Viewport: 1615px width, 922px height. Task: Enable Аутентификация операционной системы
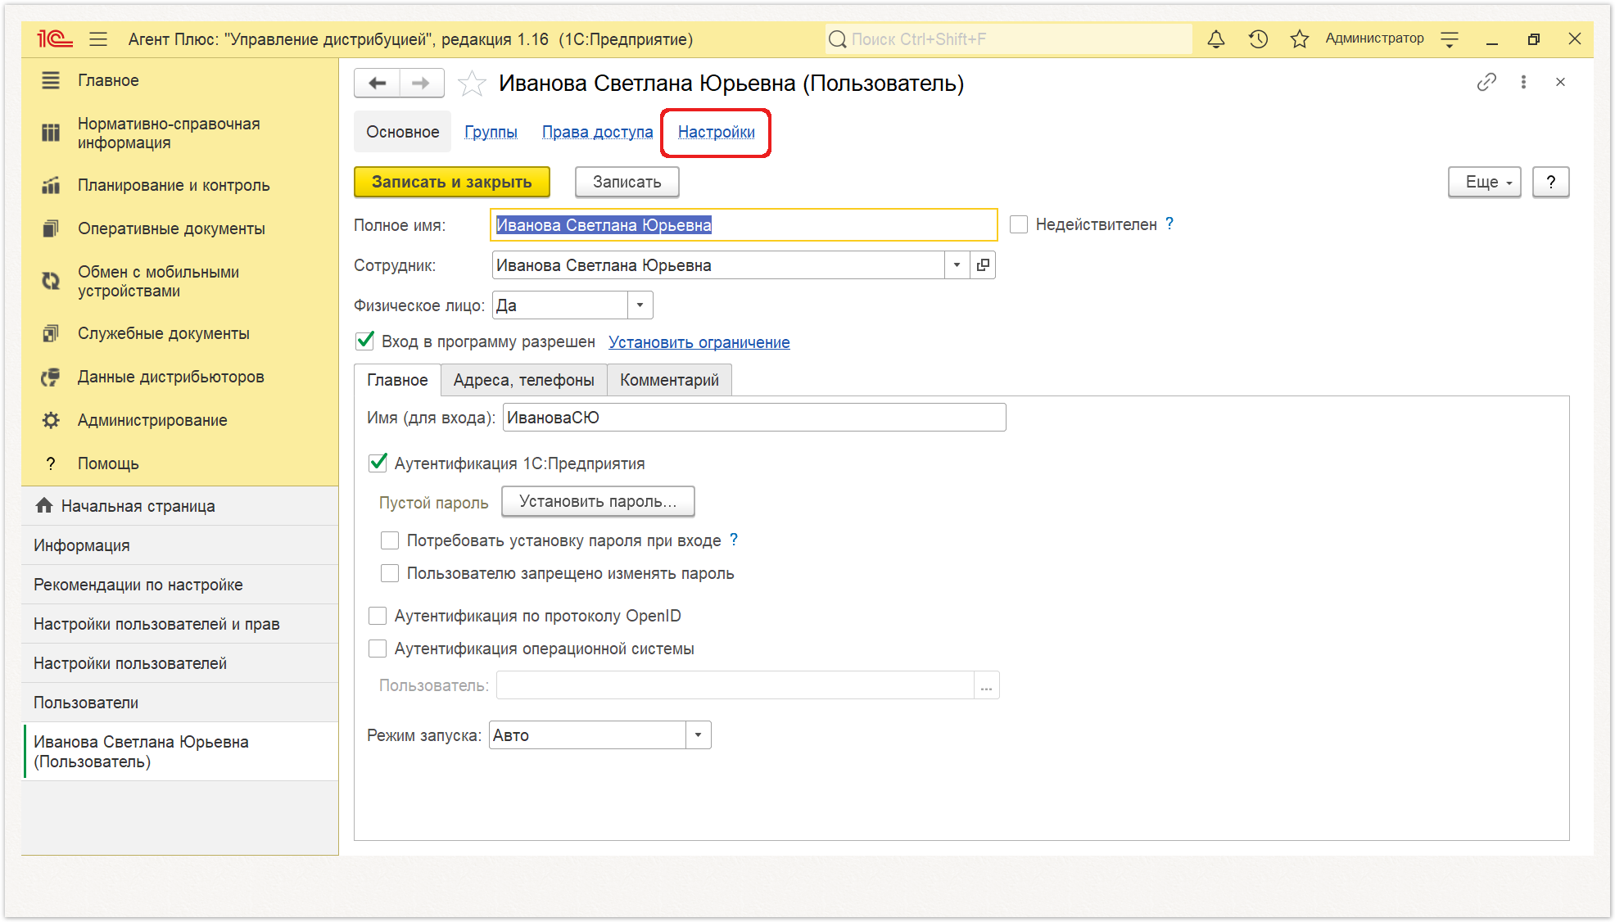(378, 649)
